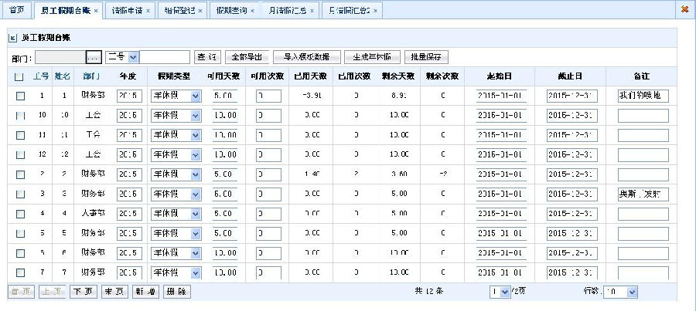Image resolution: width=696 pixels, height=311 pixels.
Task: Edit 截止日 field for employee 4
Action: [x=571, y=214]
